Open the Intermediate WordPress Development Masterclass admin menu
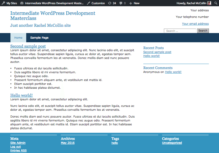The image size is (219, 153). [52, 3]
